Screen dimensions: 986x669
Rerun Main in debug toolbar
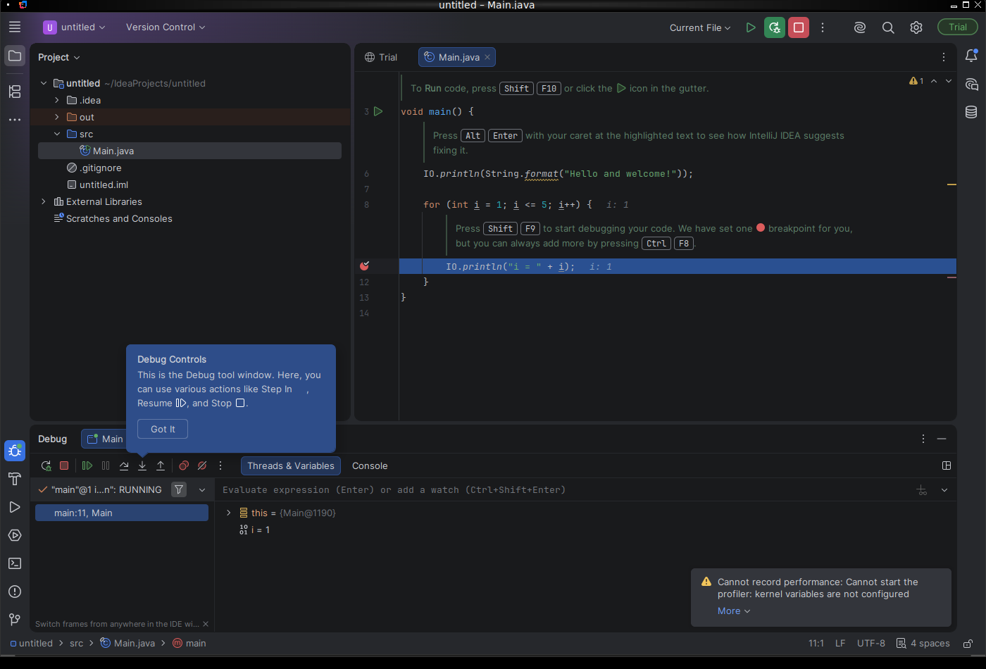tap(46, 465)
